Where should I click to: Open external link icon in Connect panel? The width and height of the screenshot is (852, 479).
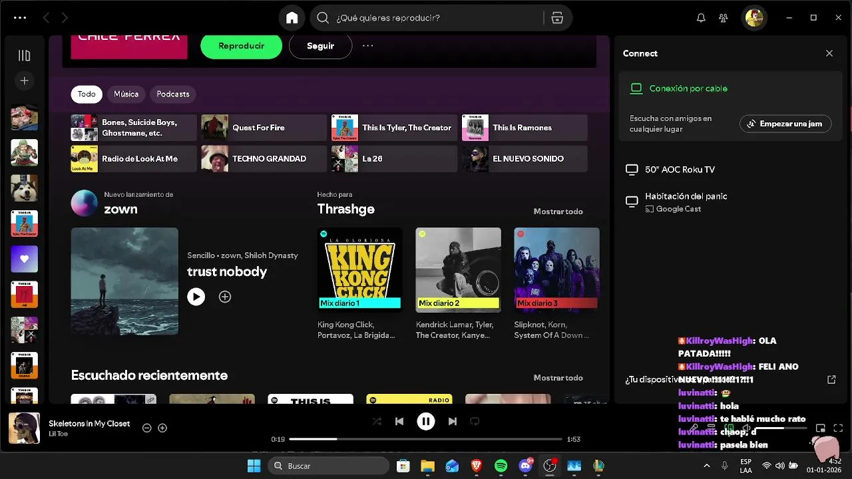click(x=831, y=379)
